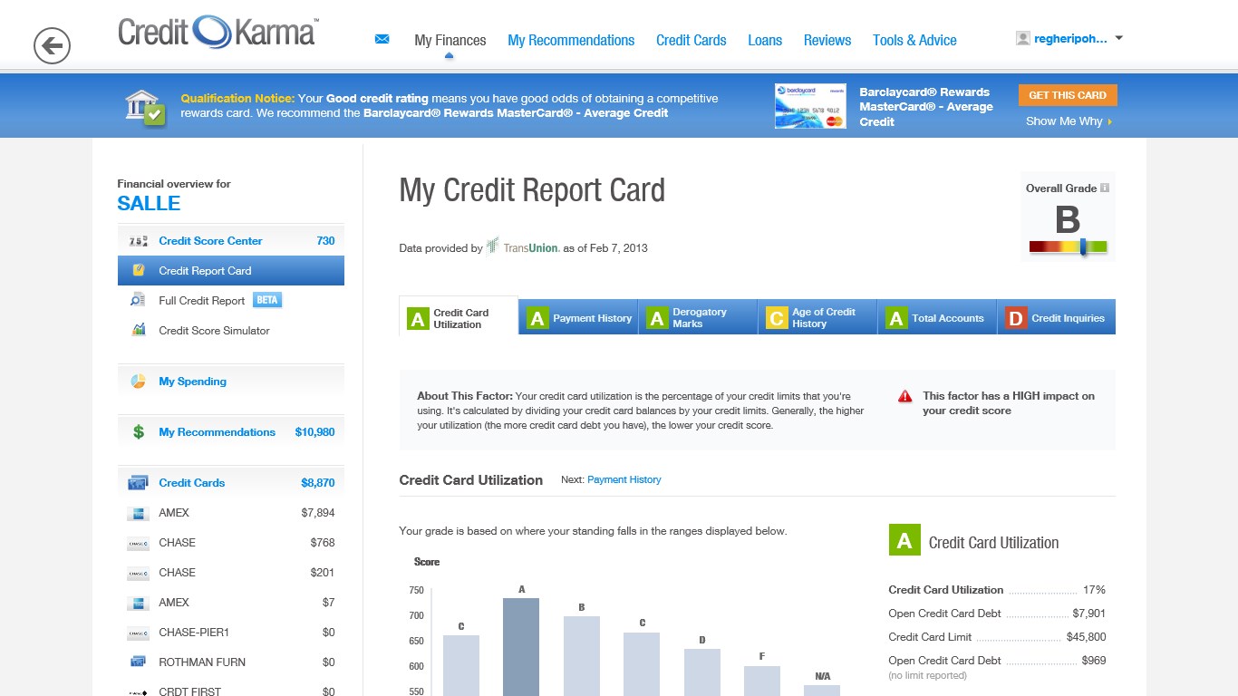Open the account dropdown arrow beside username
The image size is (1238, 696).
(x=1118, y=38)
